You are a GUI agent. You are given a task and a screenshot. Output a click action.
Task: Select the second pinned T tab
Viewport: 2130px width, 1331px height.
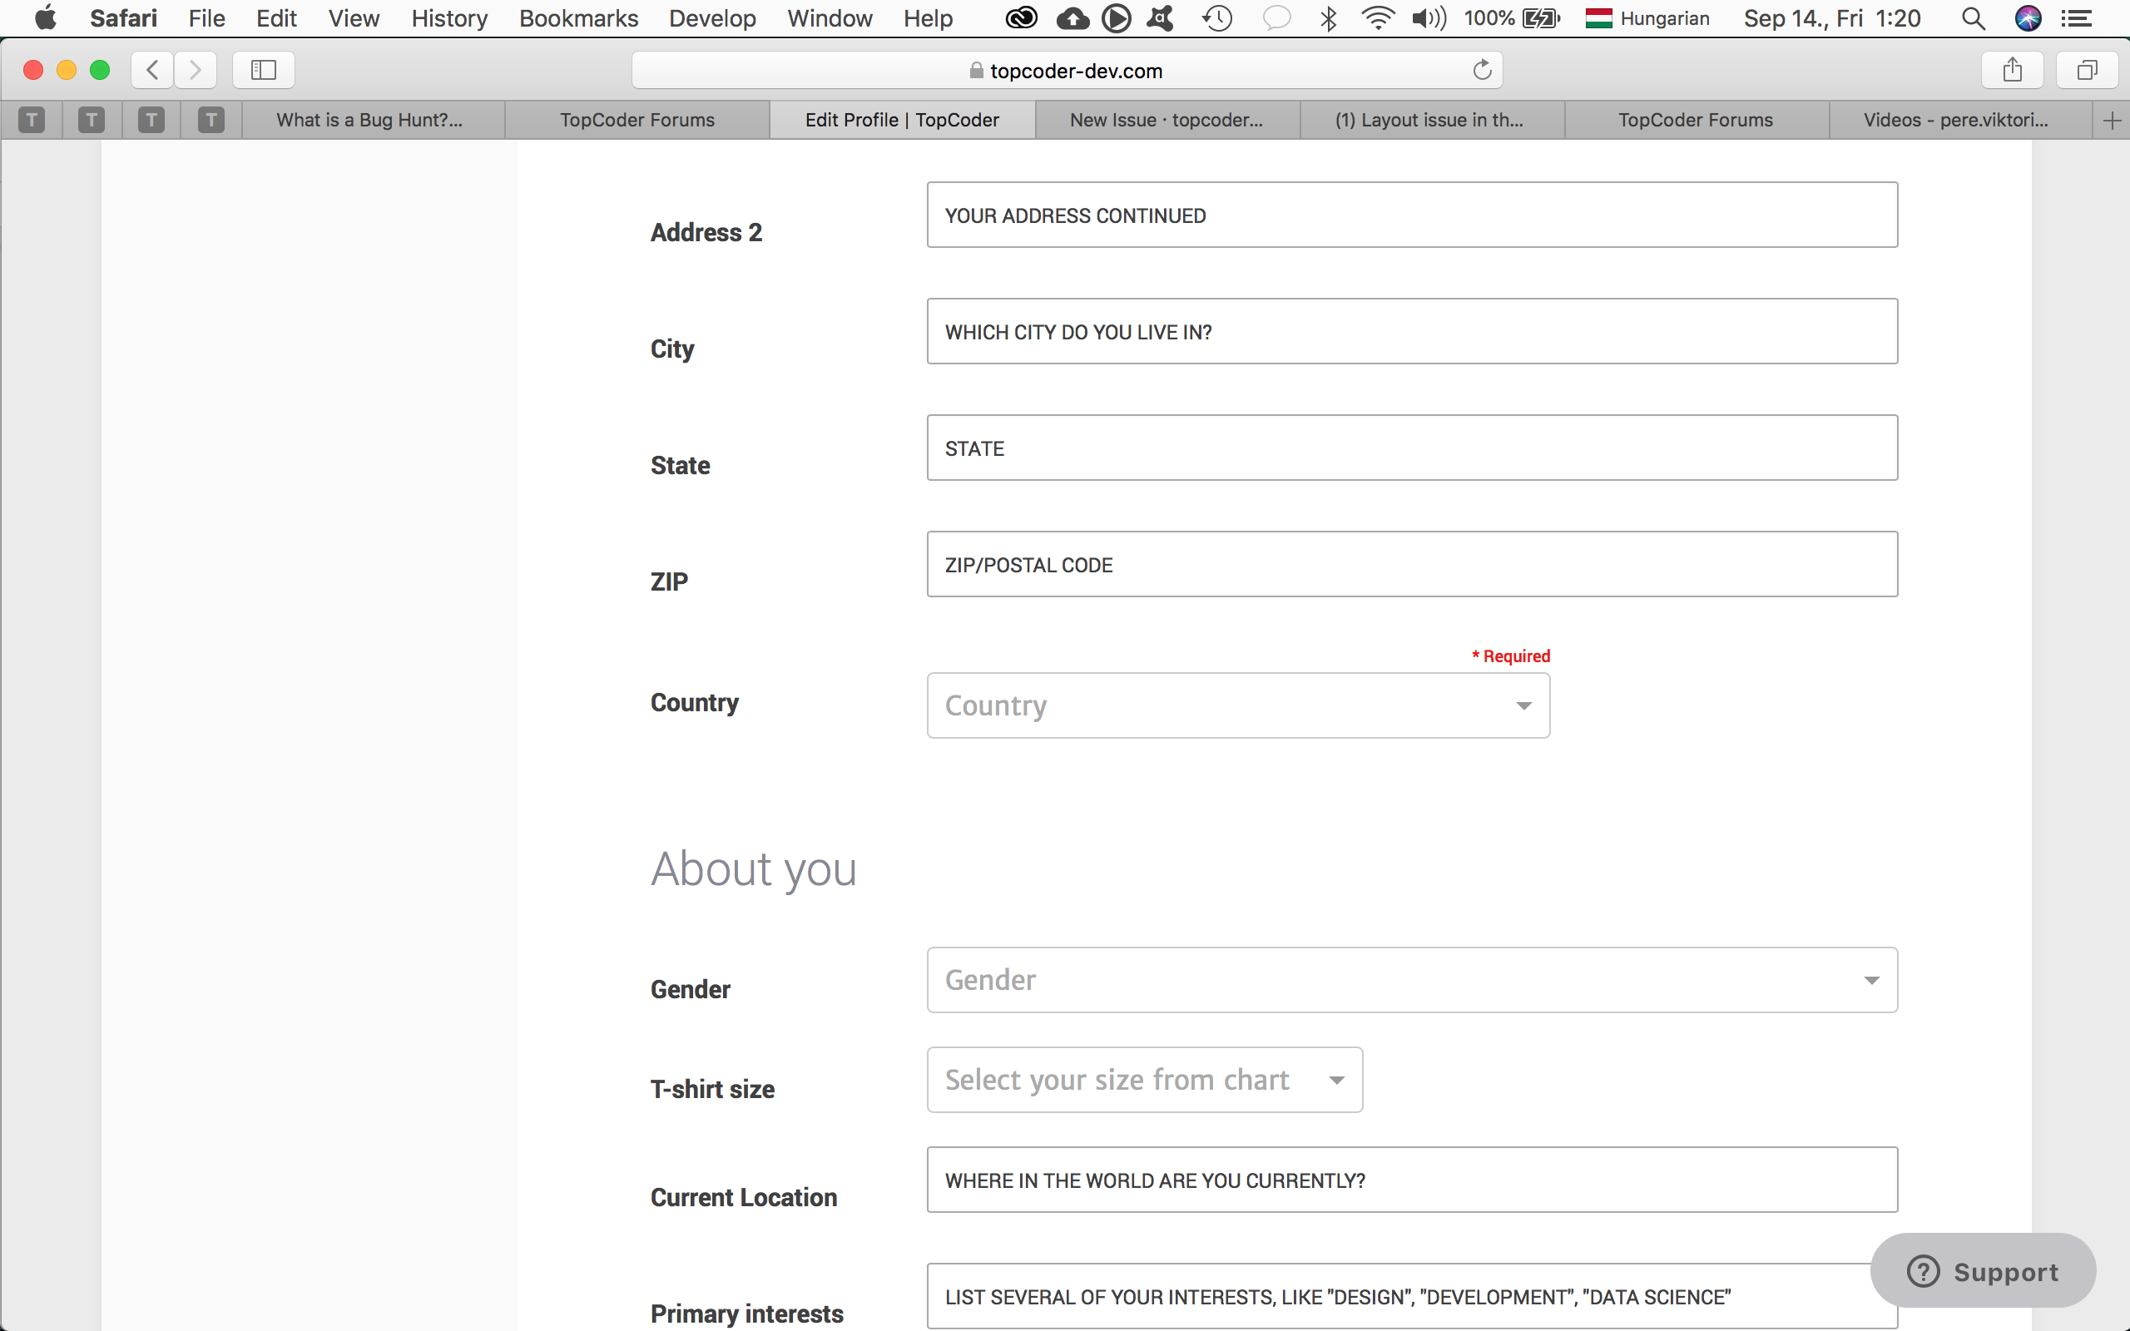(92, 120)
